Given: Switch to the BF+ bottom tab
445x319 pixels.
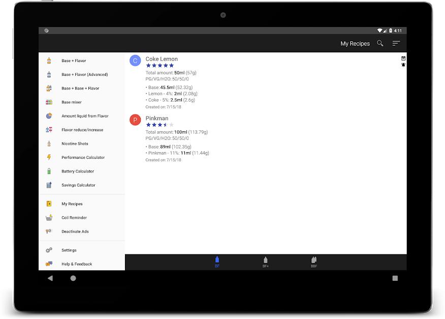Looking at the screenshot, I should [265, 262].
